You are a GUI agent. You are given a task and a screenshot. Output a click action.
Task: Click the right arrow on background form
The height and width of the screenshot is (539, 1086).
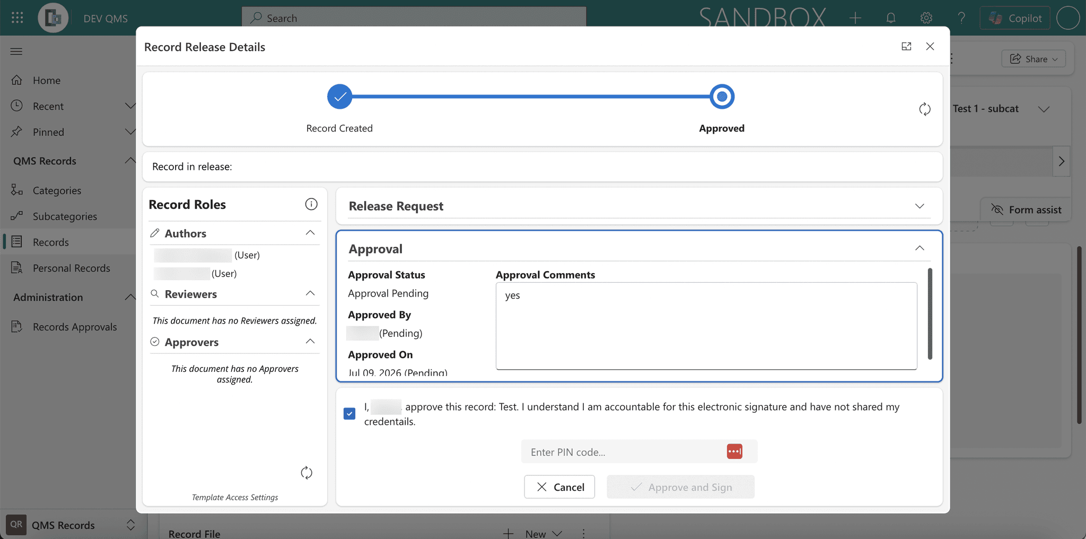(x=1061, y=161)
